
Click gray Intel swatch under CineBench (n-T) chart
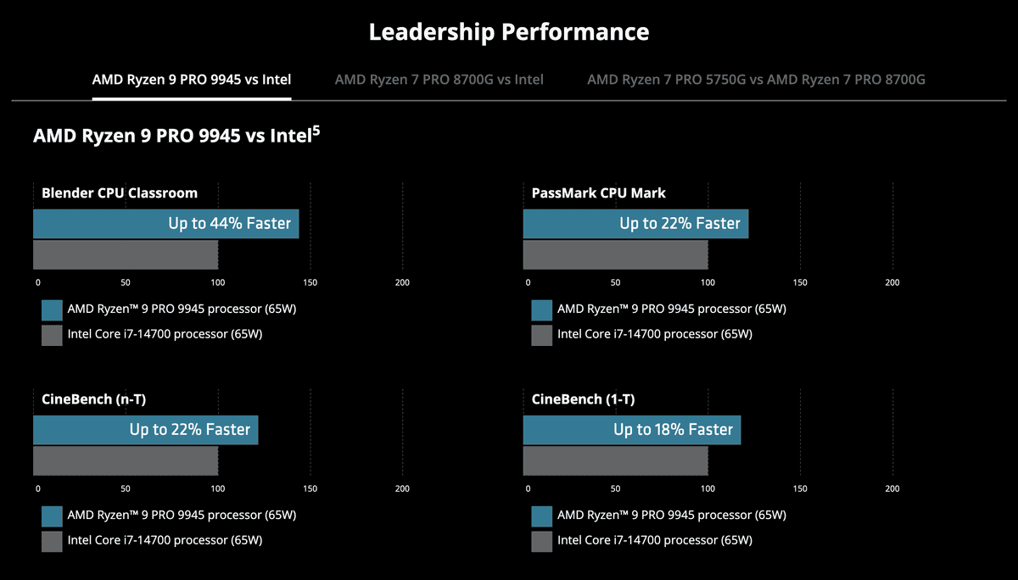point(53,541)
